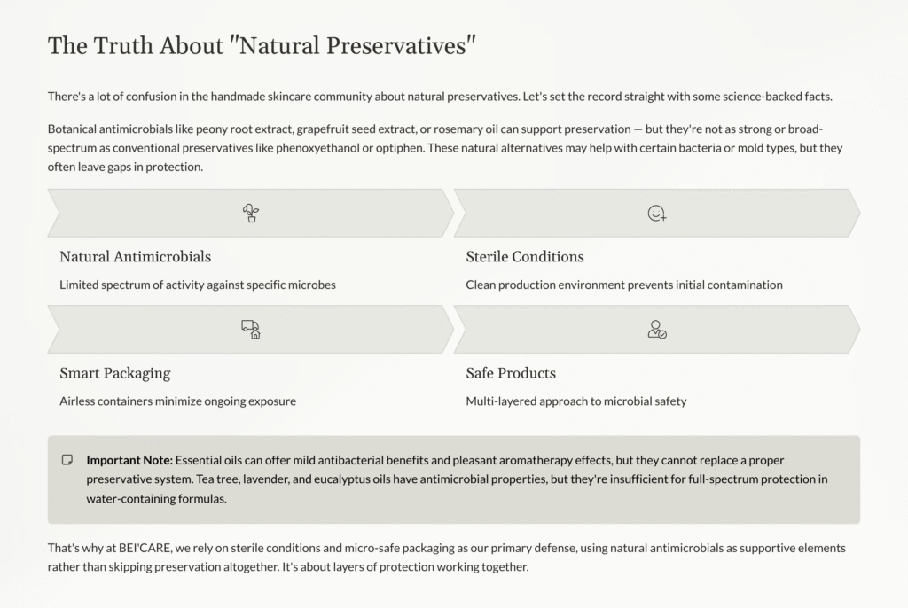Click the smiley face icon above Sterile Conditions
Viewport: 908px width, 608px height.
657,213
